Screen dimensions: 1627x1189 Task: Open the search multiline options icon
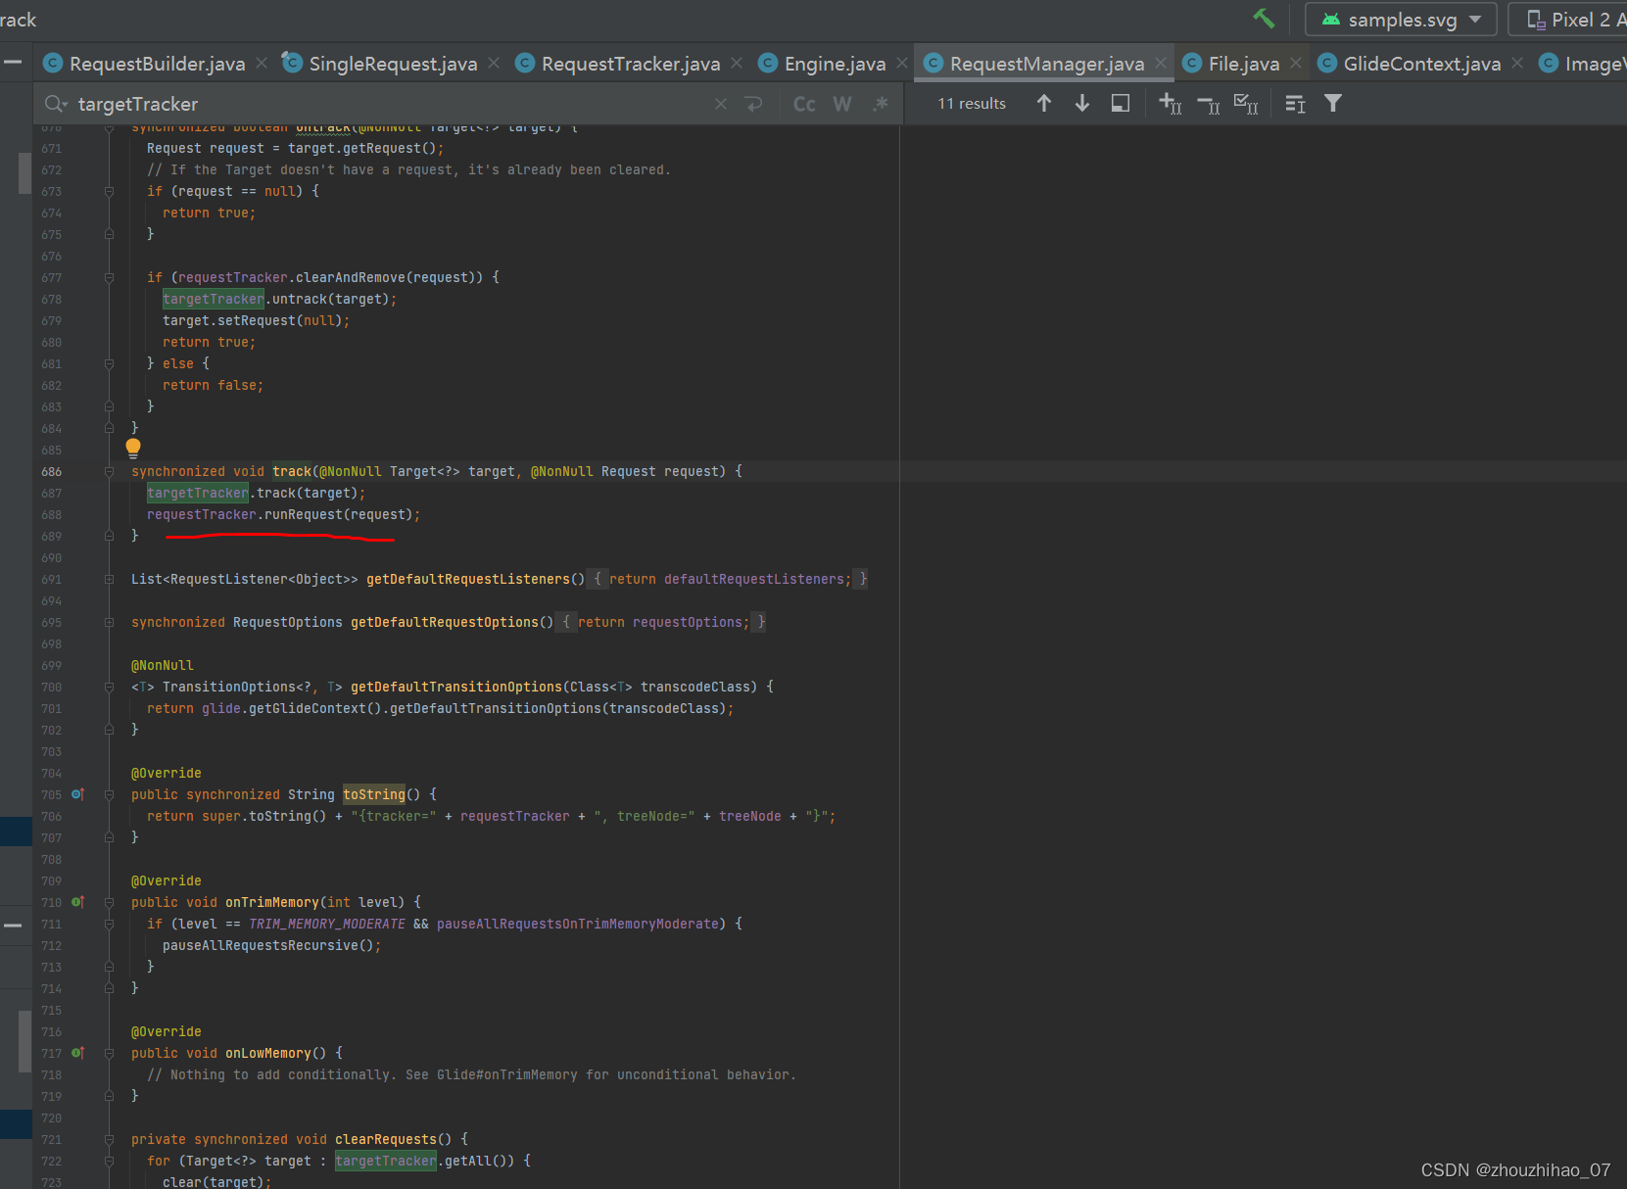[1295, 104]
